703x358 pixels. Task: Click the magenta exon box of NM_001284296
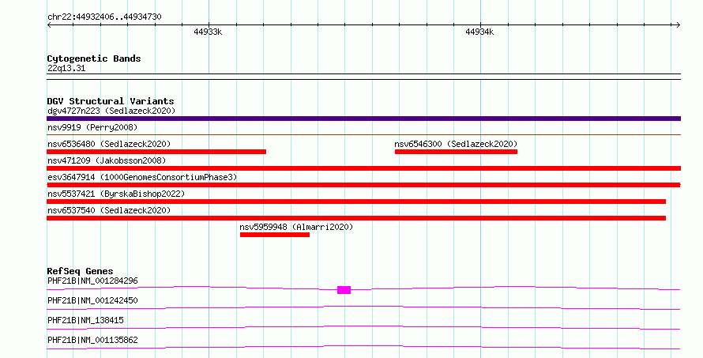tap(344, 290)
